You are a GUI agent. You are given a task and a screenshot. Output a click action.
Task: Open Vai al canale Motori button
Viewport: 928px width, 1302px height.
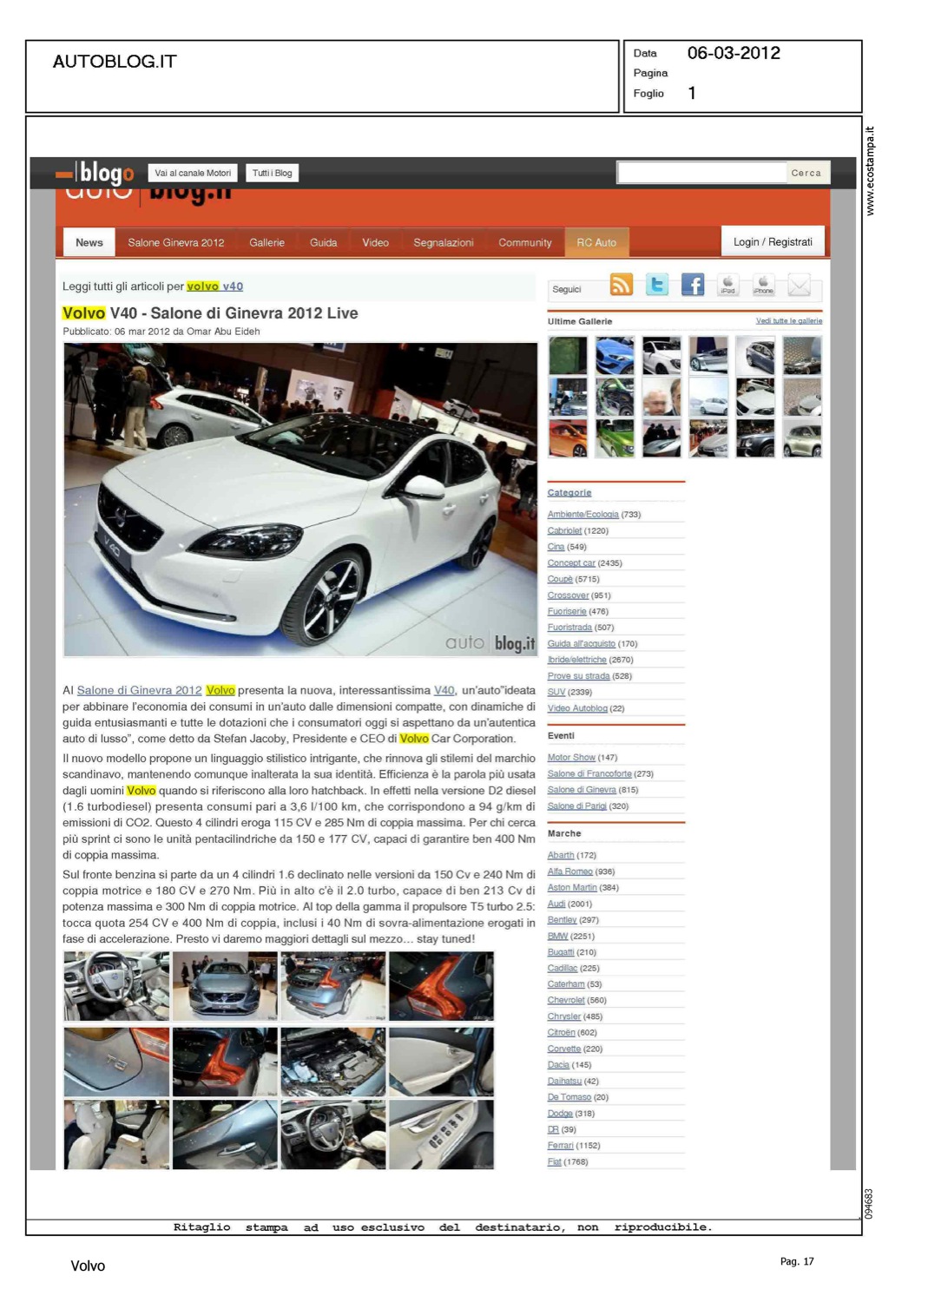click(193, 173)
